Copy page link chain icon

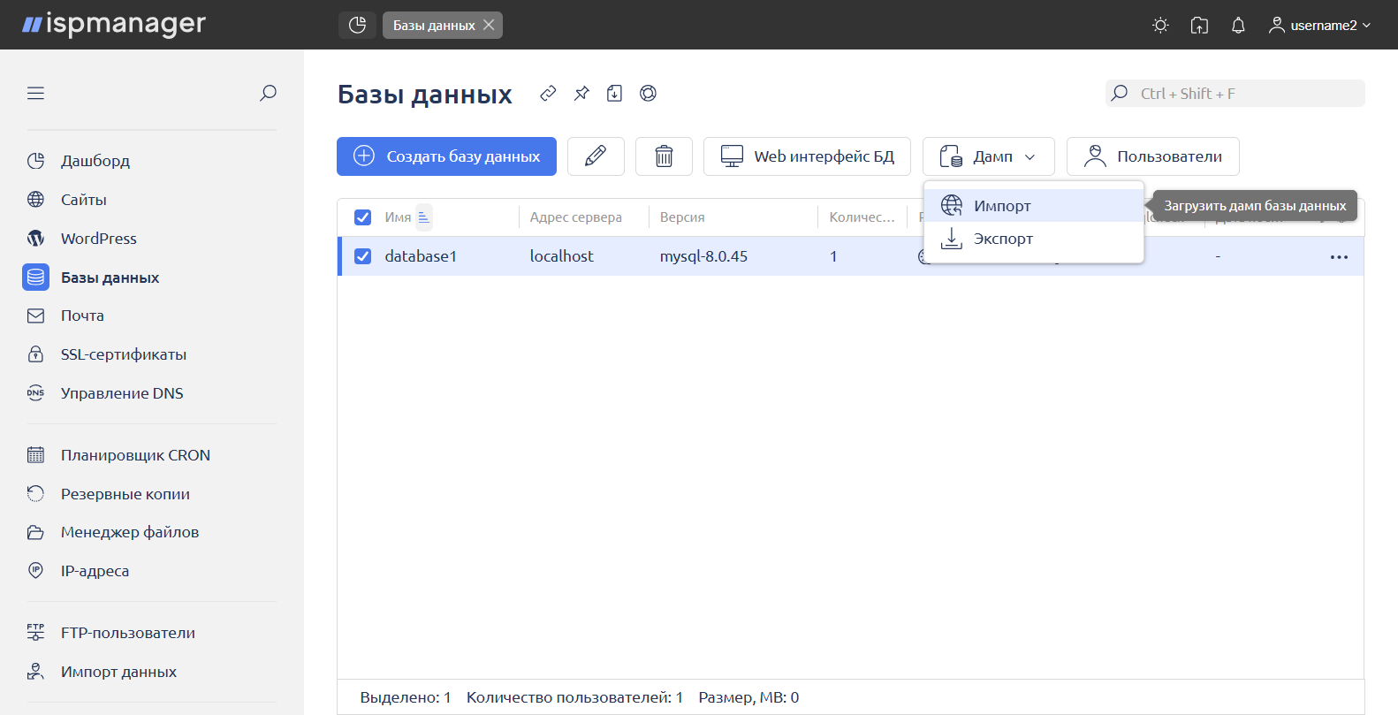point(548,94)
